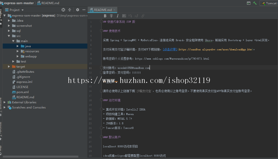Screen dimensions: 278x159
Task: Expand the .idea folder
Action: coord(9,21)
